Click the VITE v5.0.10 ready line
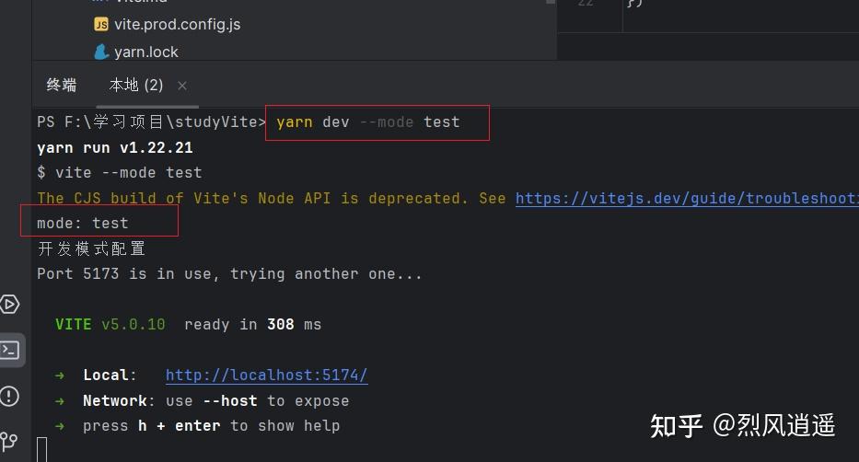The height and width of the screenshot is (462, 859). pyautogui.click(x=188, y=324)
